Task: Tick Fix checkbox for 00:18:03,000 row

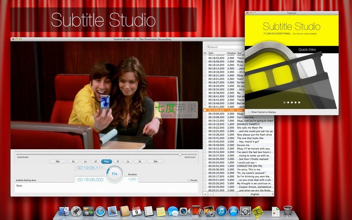Action: (x=205, y=58)
